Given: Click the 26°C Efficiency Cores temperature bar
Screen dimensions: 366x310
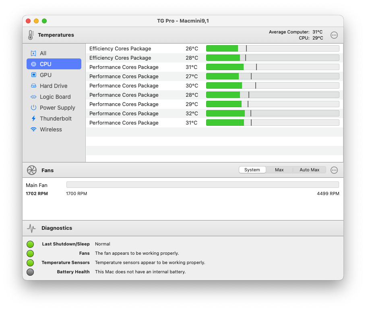Looking at the screenshot, I should pos(273,48).
